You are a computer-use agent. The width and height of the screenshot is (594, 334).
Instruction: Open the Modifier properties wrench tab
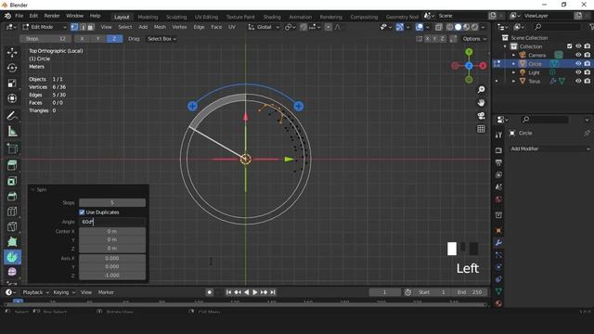click(498, 243)
